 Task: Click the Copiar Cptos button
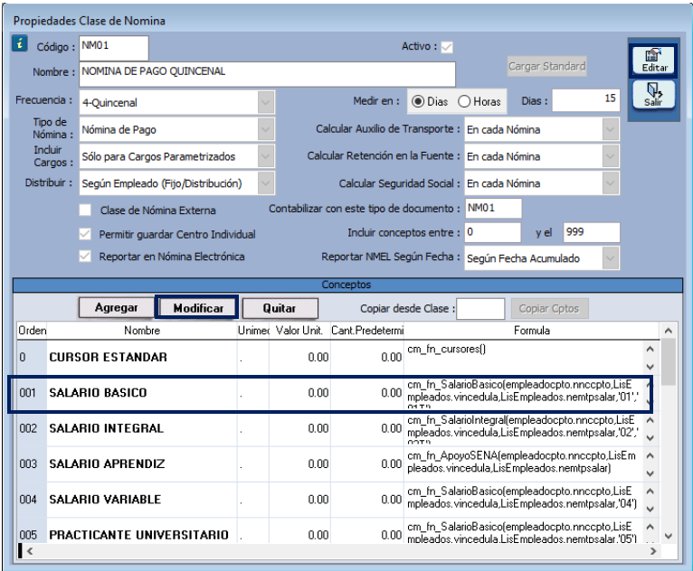click(x=549, y=308)
